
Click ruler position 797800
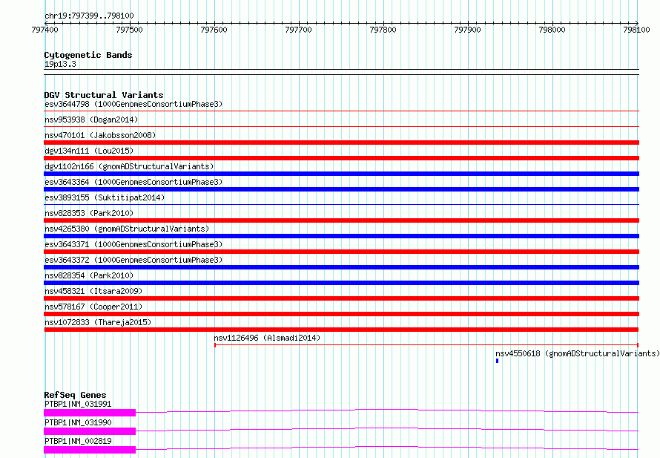point(383,30)
